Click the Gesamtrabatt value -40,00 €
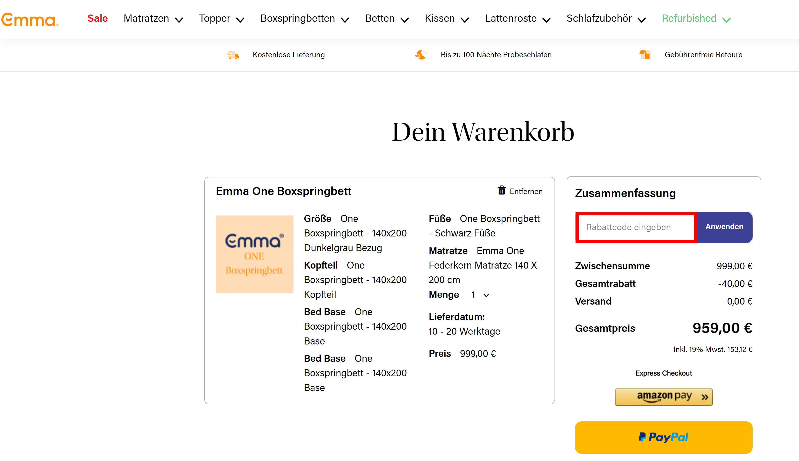This screenshot has width=799, height=461. click(735, 284)
